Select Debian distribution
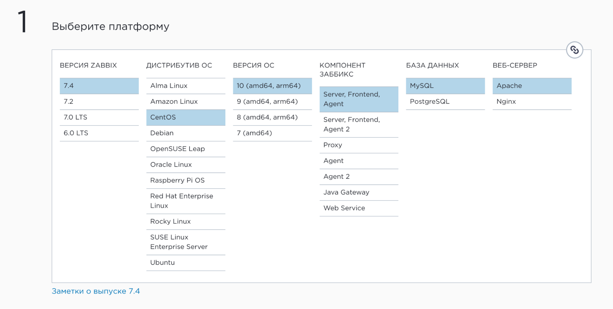Image resolution: width=613 pixels, height=309 pixels. pos(186,133)
